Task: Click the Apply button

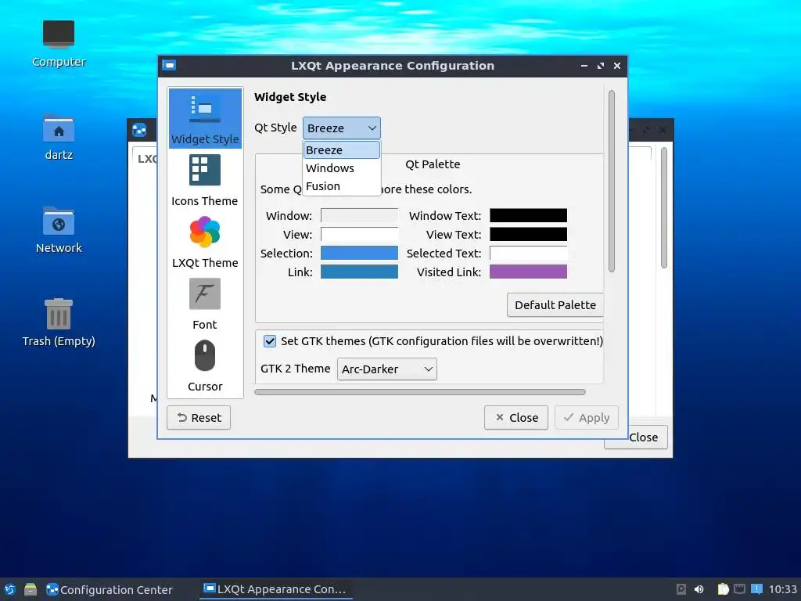Action: pos(587,418)
